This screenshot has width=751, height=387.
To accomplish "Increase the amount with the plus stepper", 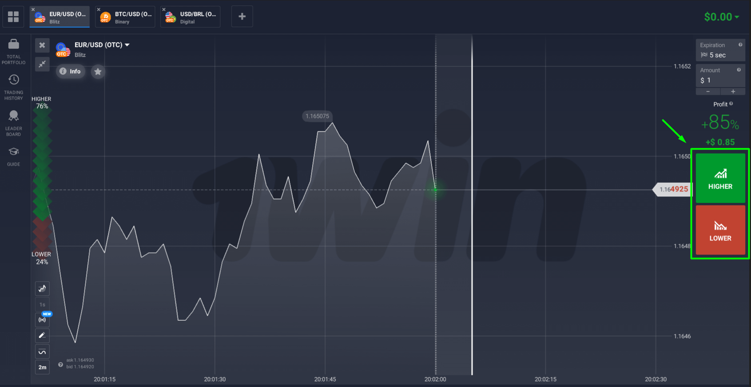I will tap(733, 91).
